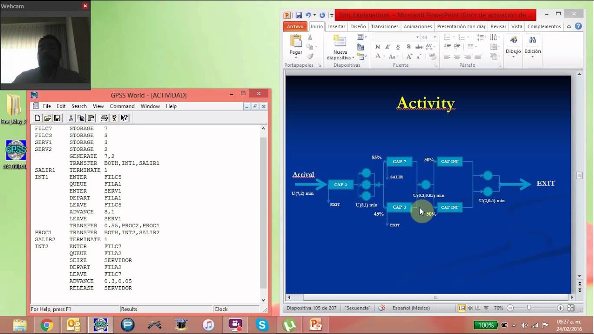Click the 70% zoom level button
Screen dimensions: 594x334
click(499, 308)
